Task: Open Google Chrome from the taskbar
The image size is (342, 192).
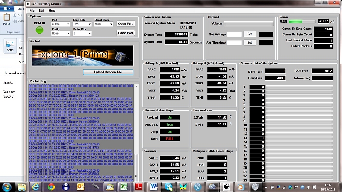Action: 51,187
